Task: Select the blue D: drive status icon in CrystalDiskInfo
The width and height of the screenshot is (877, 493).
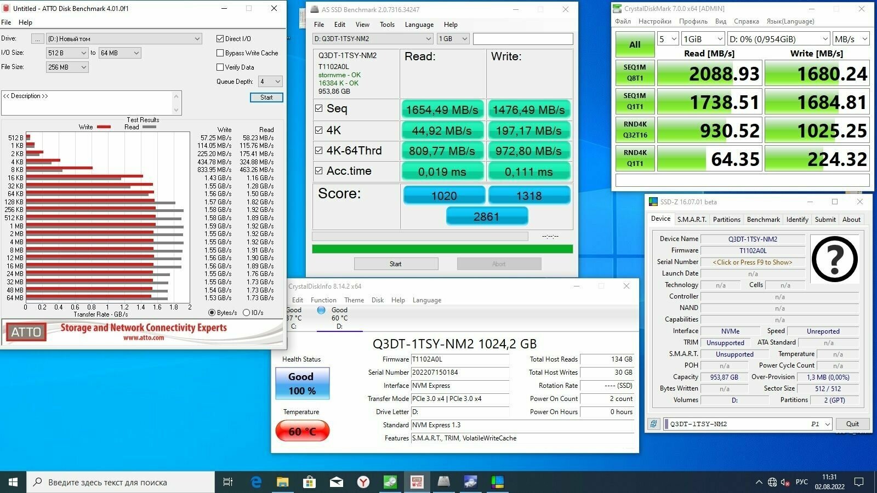Action: coord(321,310)
